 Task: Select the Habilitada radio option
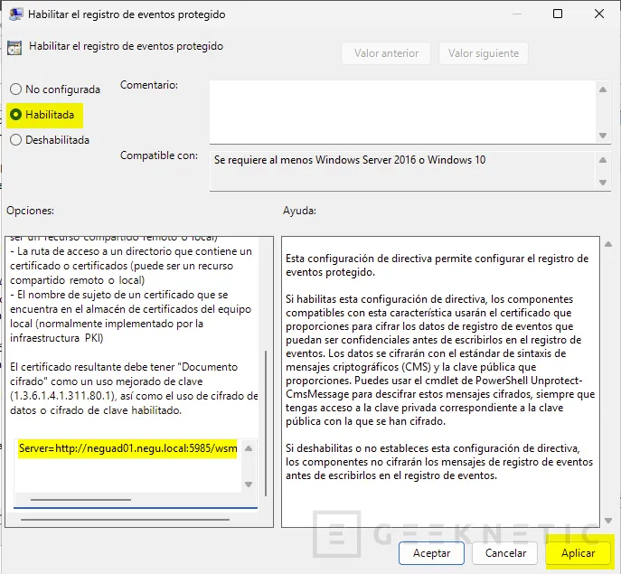click(x=42, y=115)
